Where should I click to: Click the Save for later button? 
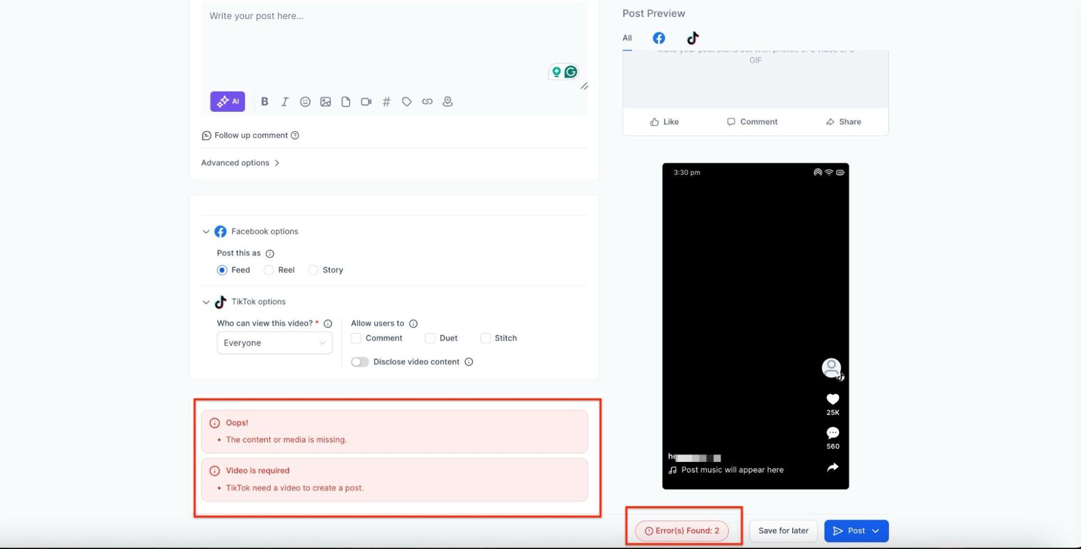click(783, 531)
